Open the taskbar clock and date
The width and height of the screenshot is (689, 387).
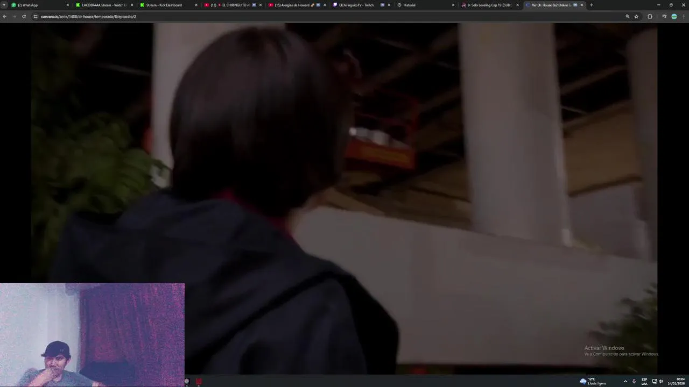677,381
